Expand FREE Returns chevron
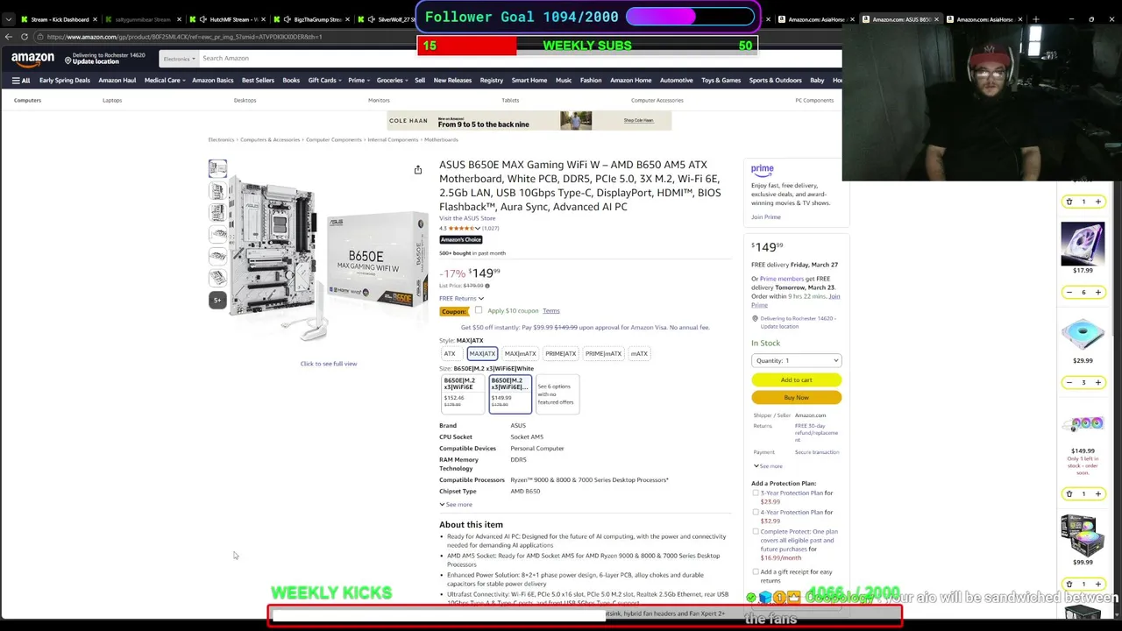This screenshot has width=1122, height=631. tap(480, 299)
